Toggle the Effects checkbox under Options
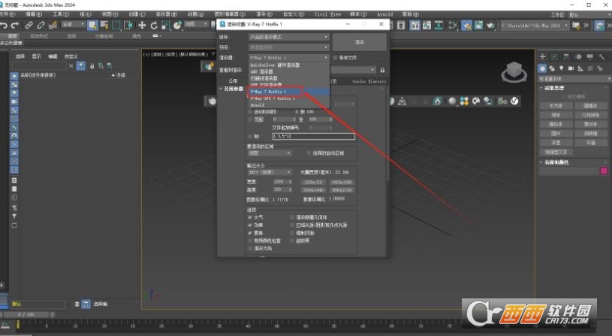This screenshot has width=612, height=336. click(x=250, y=225)
